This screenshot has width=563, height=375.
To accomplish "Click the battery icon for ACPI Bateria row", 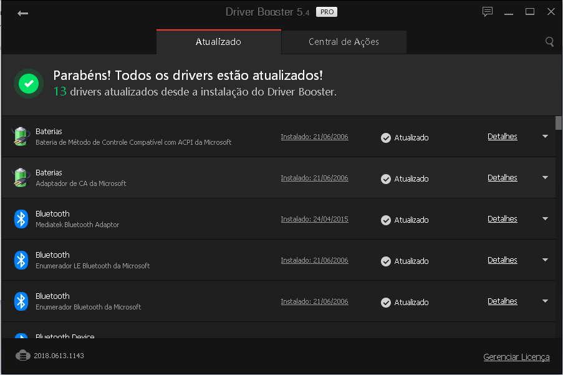I will [21, 137].
